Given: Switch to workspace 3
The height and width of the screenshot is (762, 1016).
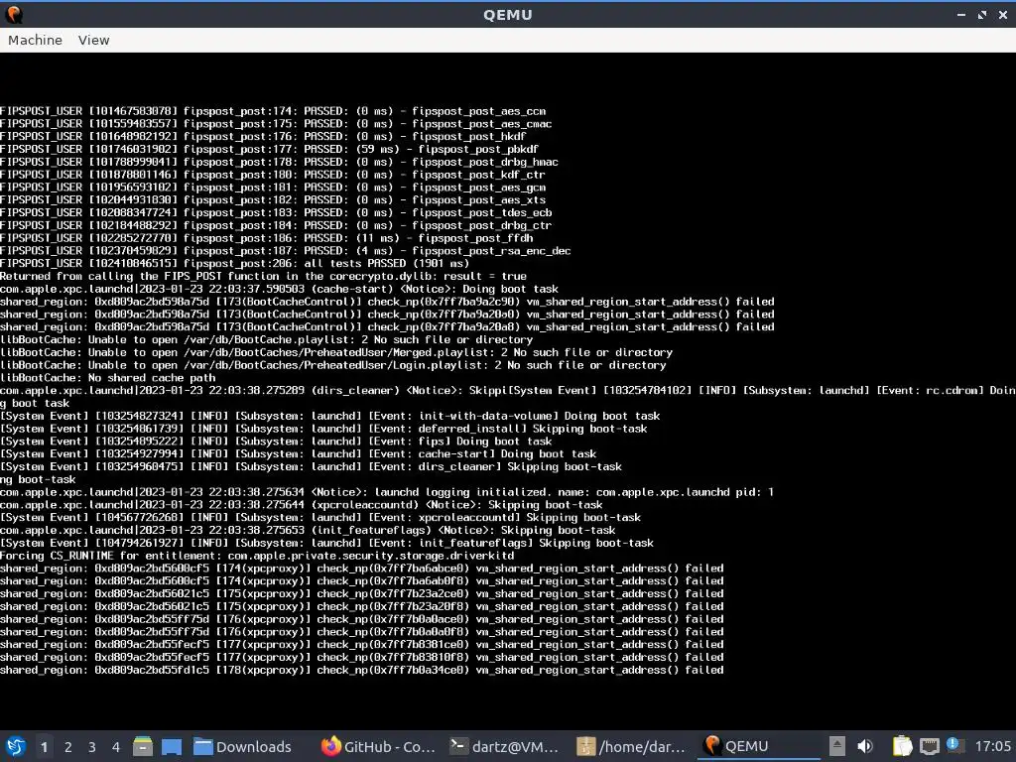Looking at the screenshot, I should (x=92, y=747).
